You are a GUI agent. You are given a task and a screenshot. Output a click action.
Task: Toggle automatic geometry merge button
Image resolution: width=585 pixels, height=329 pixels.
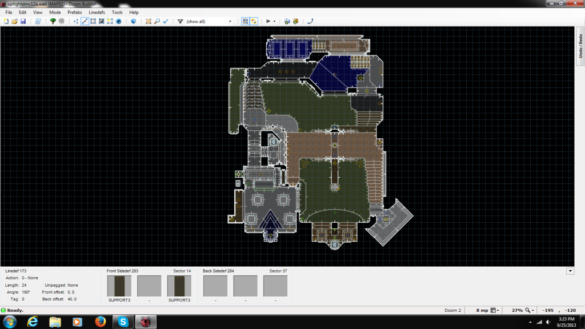coord(254,21)
